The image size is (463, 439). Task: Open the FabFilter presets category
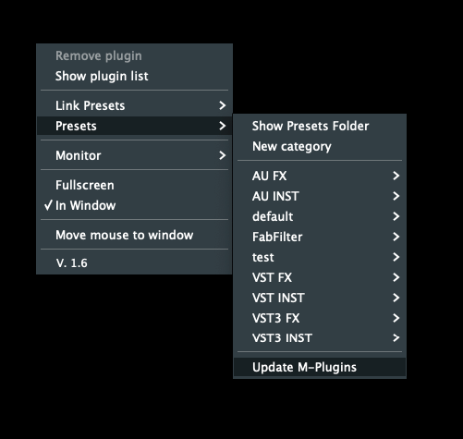click(x=320, y=237)
